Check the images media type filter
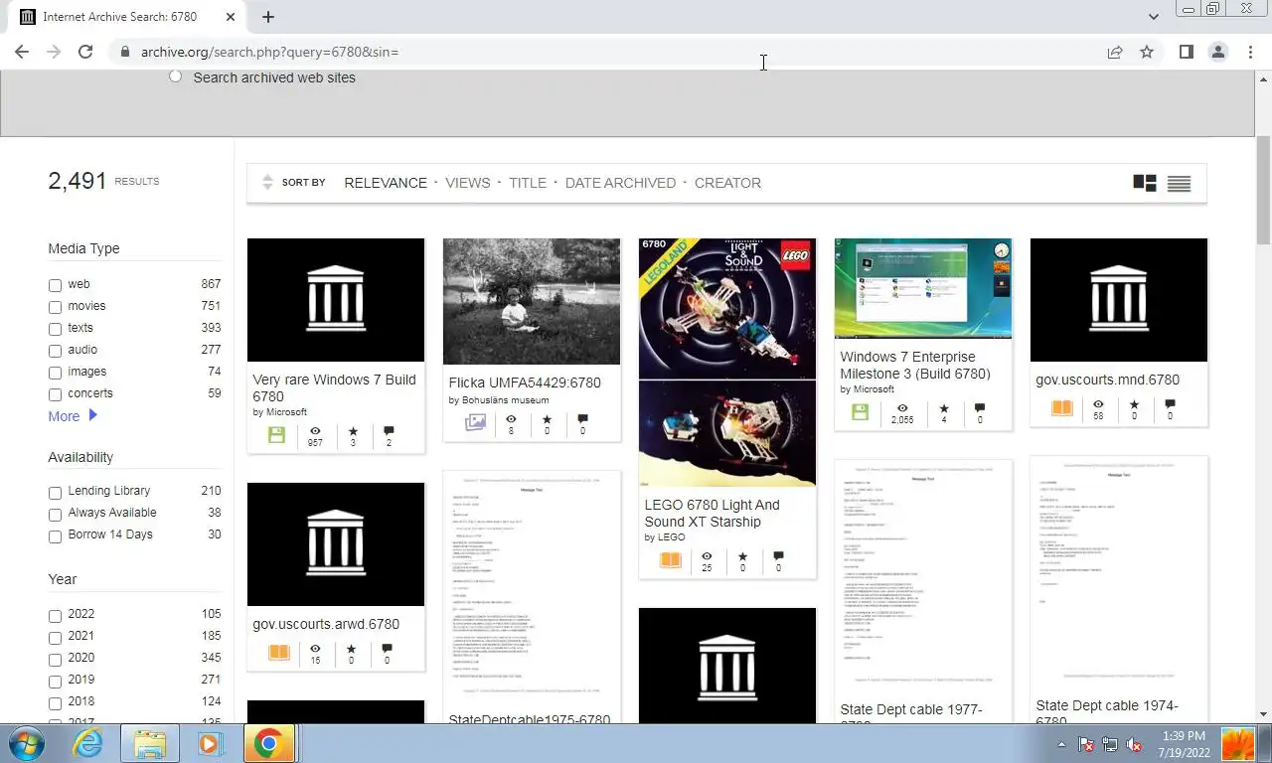The height and width of the screenshot is (763, 1272). [x=56, y=373]
